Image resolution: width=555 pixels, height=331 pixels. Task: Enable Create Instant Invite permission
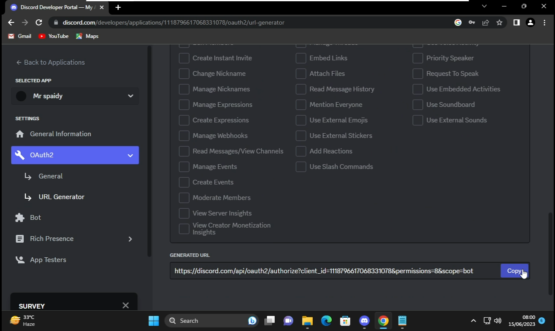click(x=184, y=58)
